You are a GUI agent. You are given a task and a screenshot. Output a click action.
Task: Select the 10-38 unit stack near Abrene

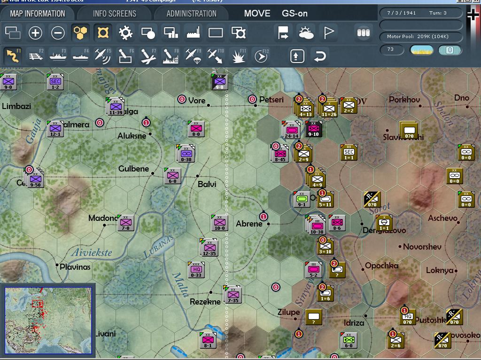[317, 227]
